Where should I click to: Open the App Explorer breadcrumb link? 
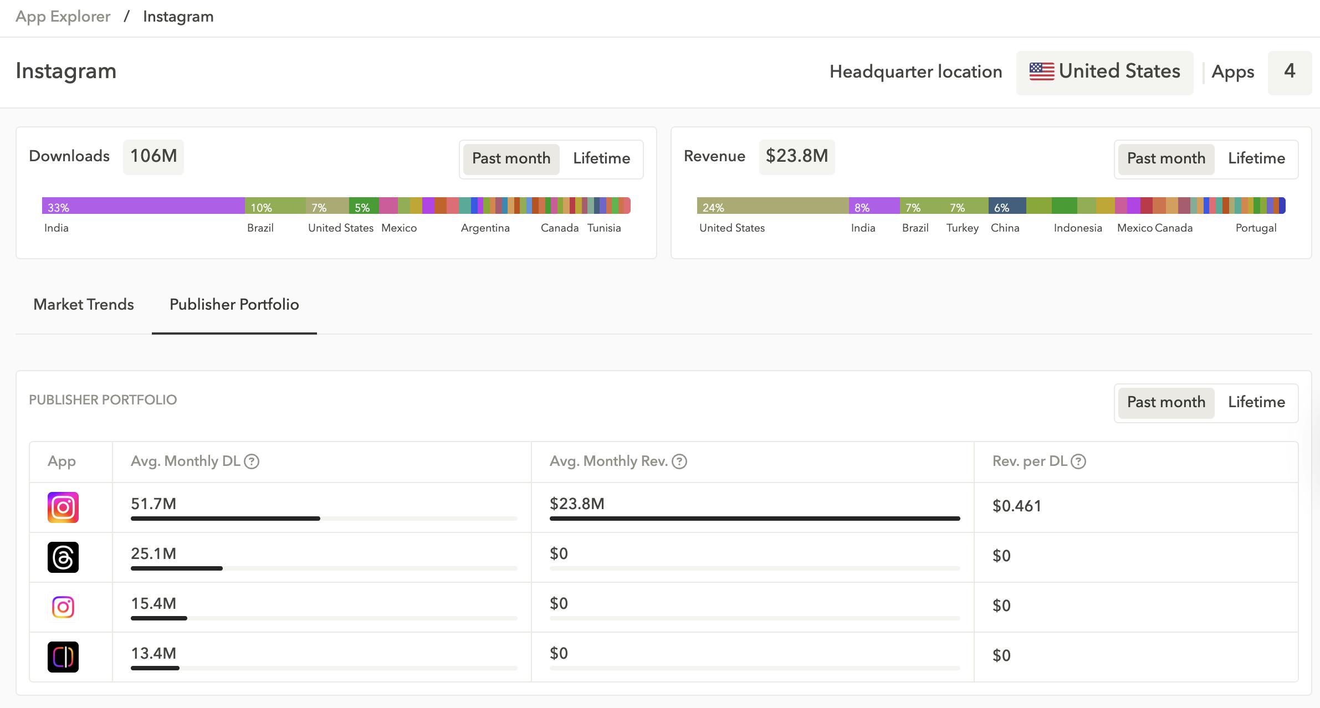[x=63, y=16]
